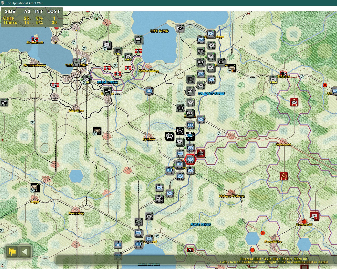Select the red Soviet 5-6 unit below Nebolchi
Viewport: 337px width, 269px height.
(x=284, y=176)
